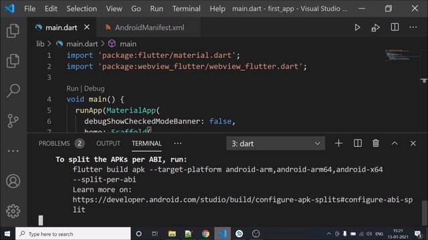Open the Terminal menu
428x240 pixels.
[x=187, y=9]
